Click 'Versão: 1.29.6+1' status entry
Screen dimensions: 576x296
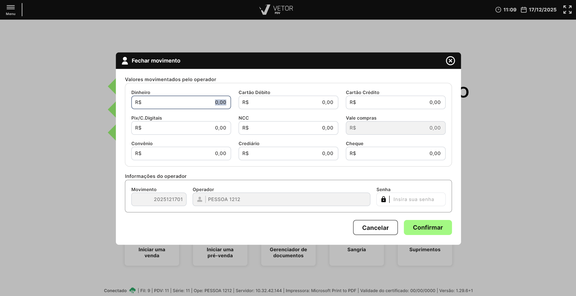pyautogui.click(x=456, y=291)
